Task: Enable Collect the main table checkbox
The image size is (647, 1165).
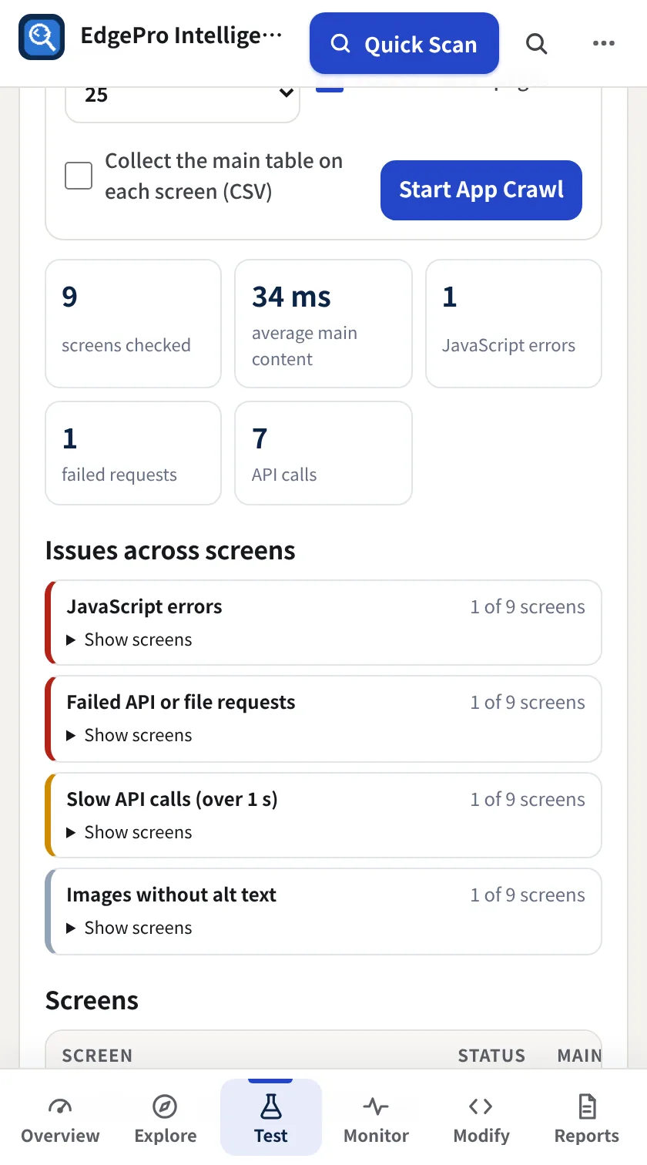Action: tap(79, 176)
